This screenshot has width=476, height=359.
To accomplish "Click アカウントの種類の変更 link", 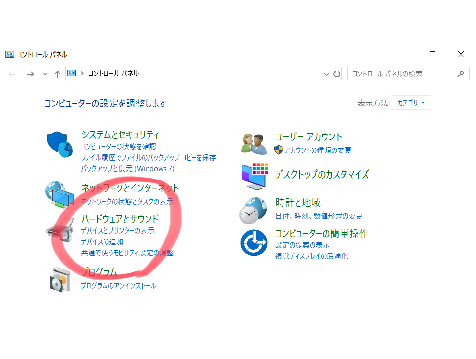I will (x=318, y=150).
